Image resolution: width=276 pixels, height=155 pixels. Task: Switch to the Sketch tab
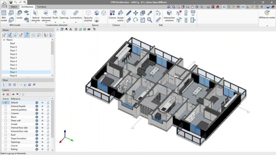[x=14, y=7]
